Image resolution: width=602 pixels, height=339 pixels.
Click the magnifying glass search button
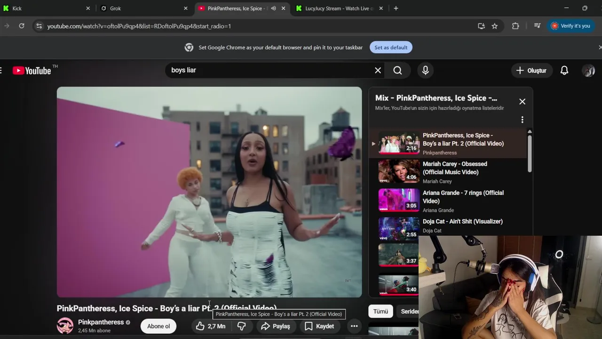397,70
